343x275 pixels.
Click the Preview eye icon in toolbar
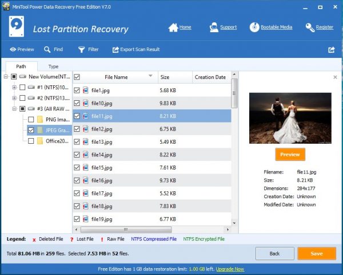click(13, 50)
